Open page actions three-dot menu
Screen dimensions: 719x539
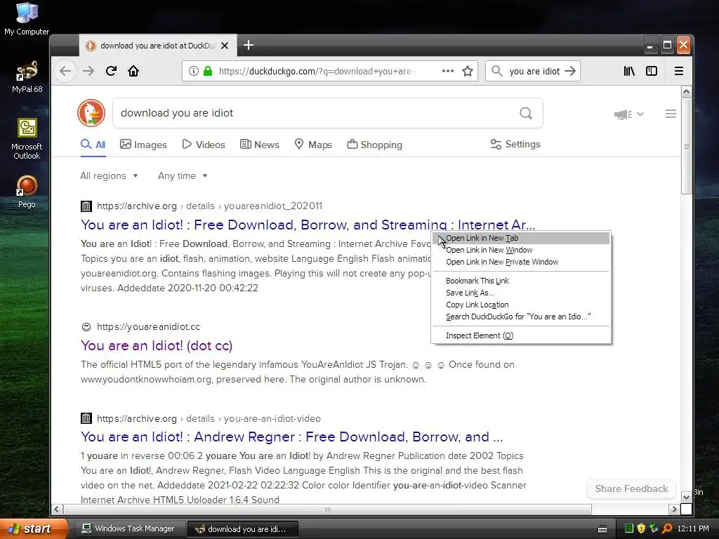[x=447, y=71]
